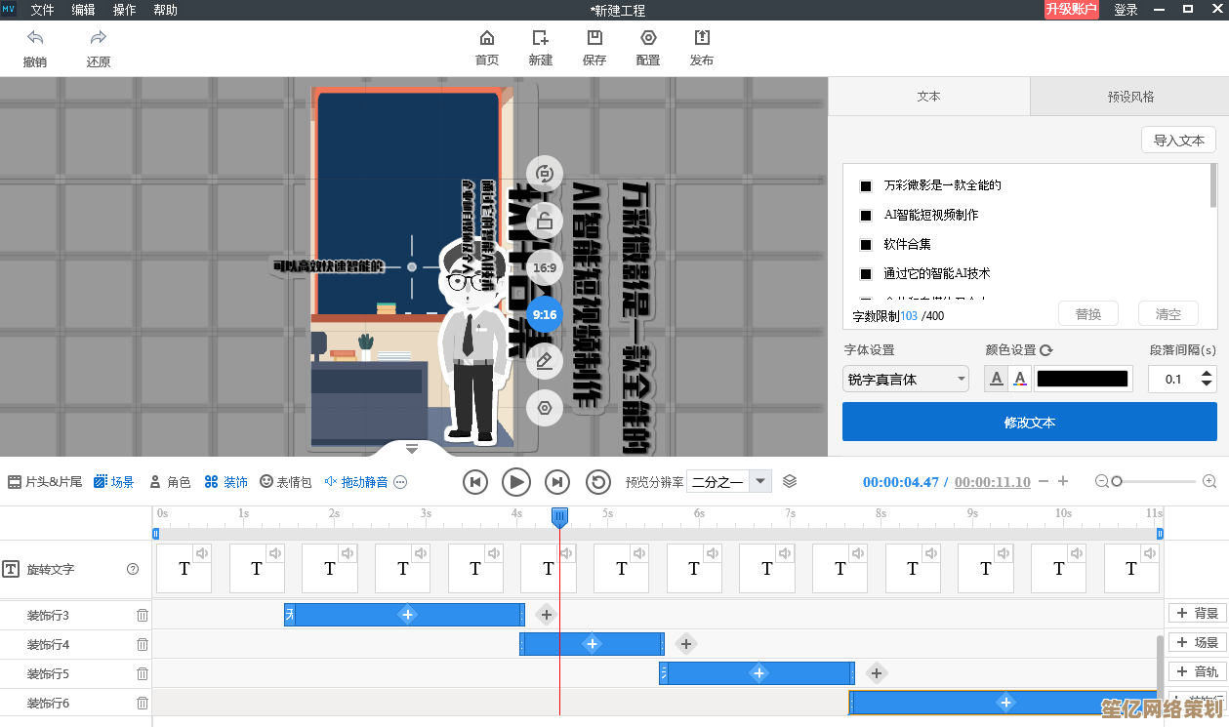This screenshot has width=1229, height=727.
Task: Click the 导入文本 button
Action: [x=1178, y=141]
